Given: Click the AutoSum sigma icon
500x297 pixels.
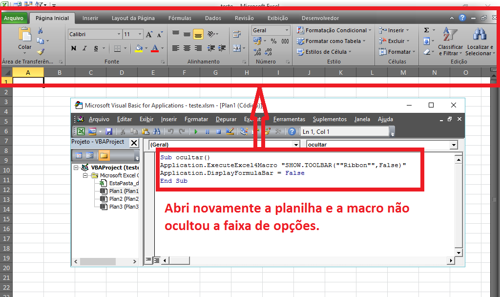Looking at the screenshot, I should click(426, 30).
